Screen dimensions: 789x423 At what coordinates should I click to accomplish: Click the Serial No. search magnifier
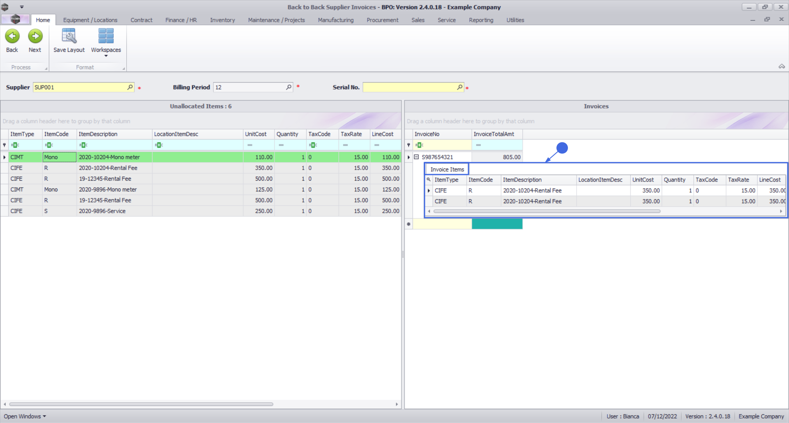[x=459, y=87]
